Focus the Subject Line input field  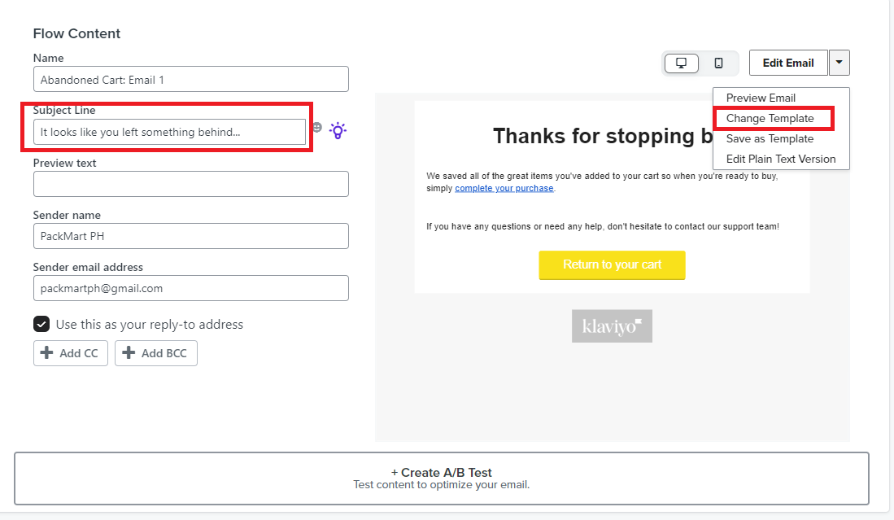tap(170, 132)
